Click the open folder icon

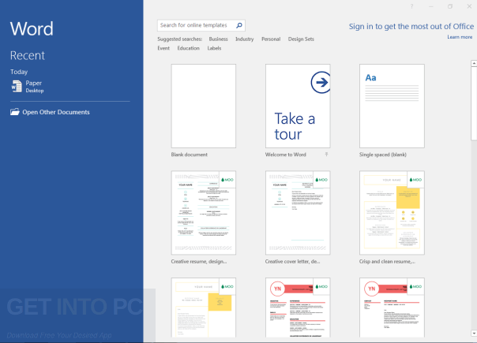(14, 112)
